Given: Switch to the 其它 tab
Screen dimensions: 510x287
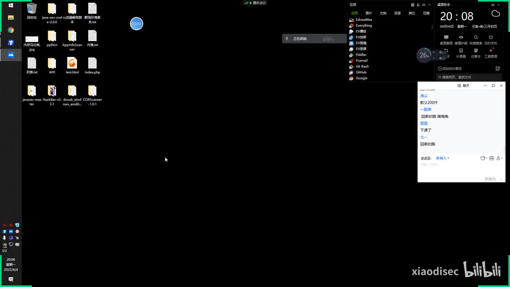Looking at the screenshot, I should point(412,13).
